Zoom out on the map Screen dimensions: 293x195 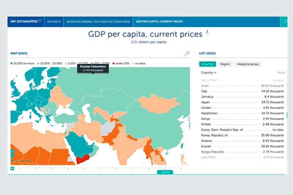coord(12,156)
